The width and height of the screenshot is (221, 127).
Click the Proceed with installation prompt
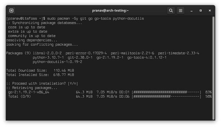point(42,84)
